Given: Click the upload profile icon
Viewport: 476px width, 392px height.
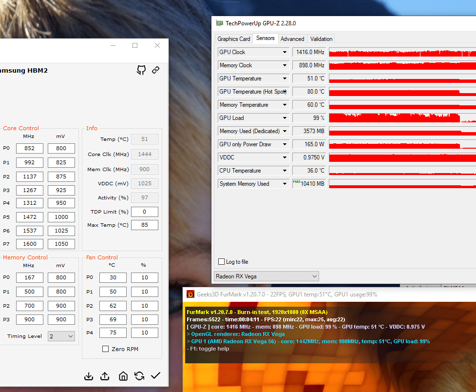Looking at the screenshot, I should coord(105,376).
